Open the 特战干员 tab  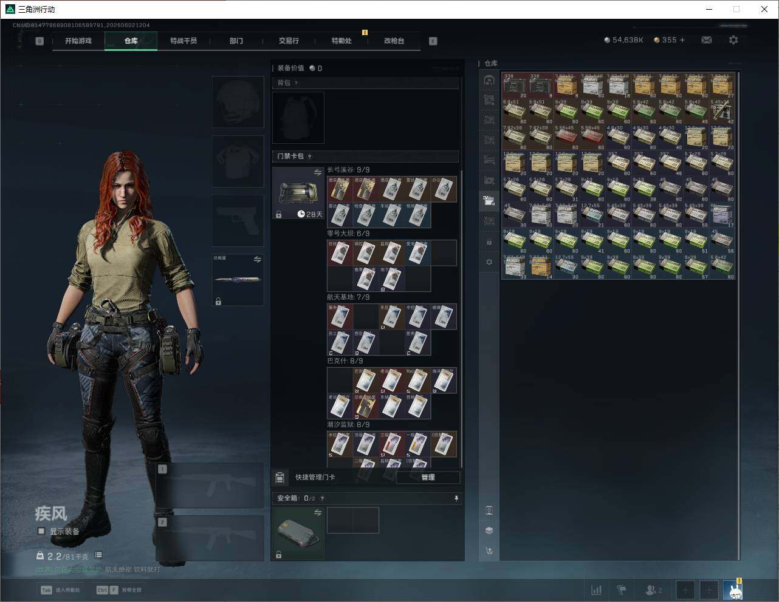click(x=184, y=41)
